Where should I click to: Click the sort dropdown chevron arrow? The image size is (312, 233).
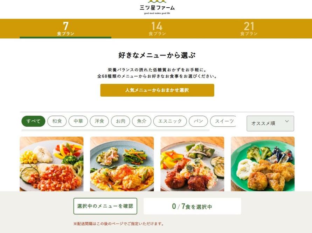tap(287, 121)
